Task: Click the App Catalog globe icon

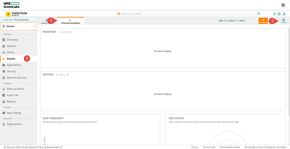Action: click(4, 113)
